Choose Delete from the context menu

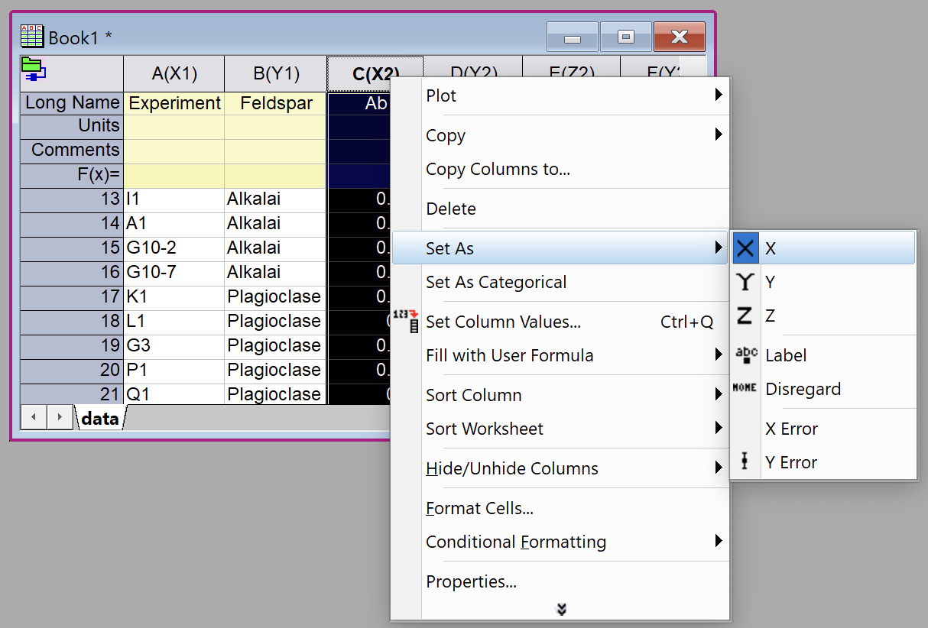[x=451, y=209]
